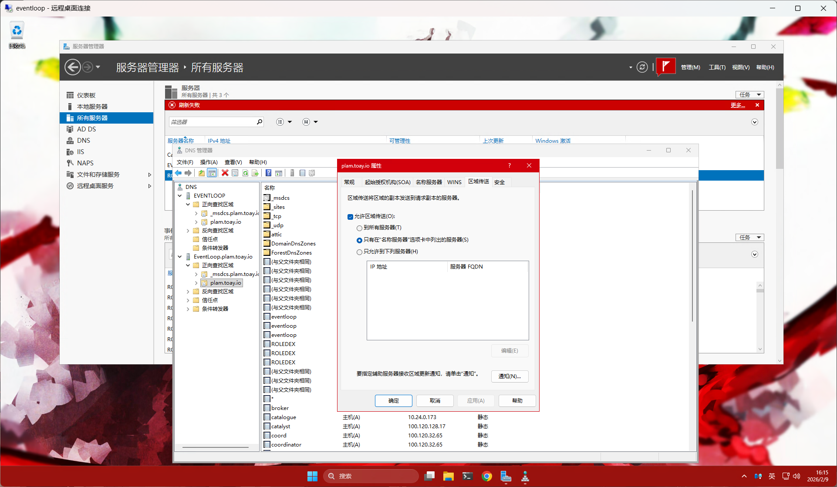Click the Export List toolbar icon
The image size is (837, 487).
pyautogui.click(x=255, y=173)
